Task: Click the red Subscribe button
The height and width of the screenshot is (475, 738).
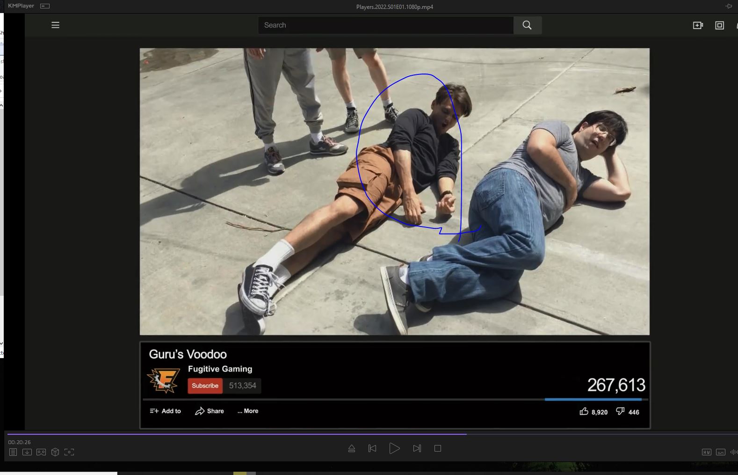Action: click(205, 386)
